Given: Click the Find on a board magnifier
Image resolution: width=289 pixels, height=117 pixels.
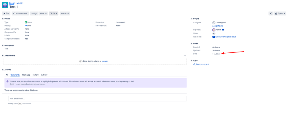Looking at the screenshot, I should tap(194, 65).
